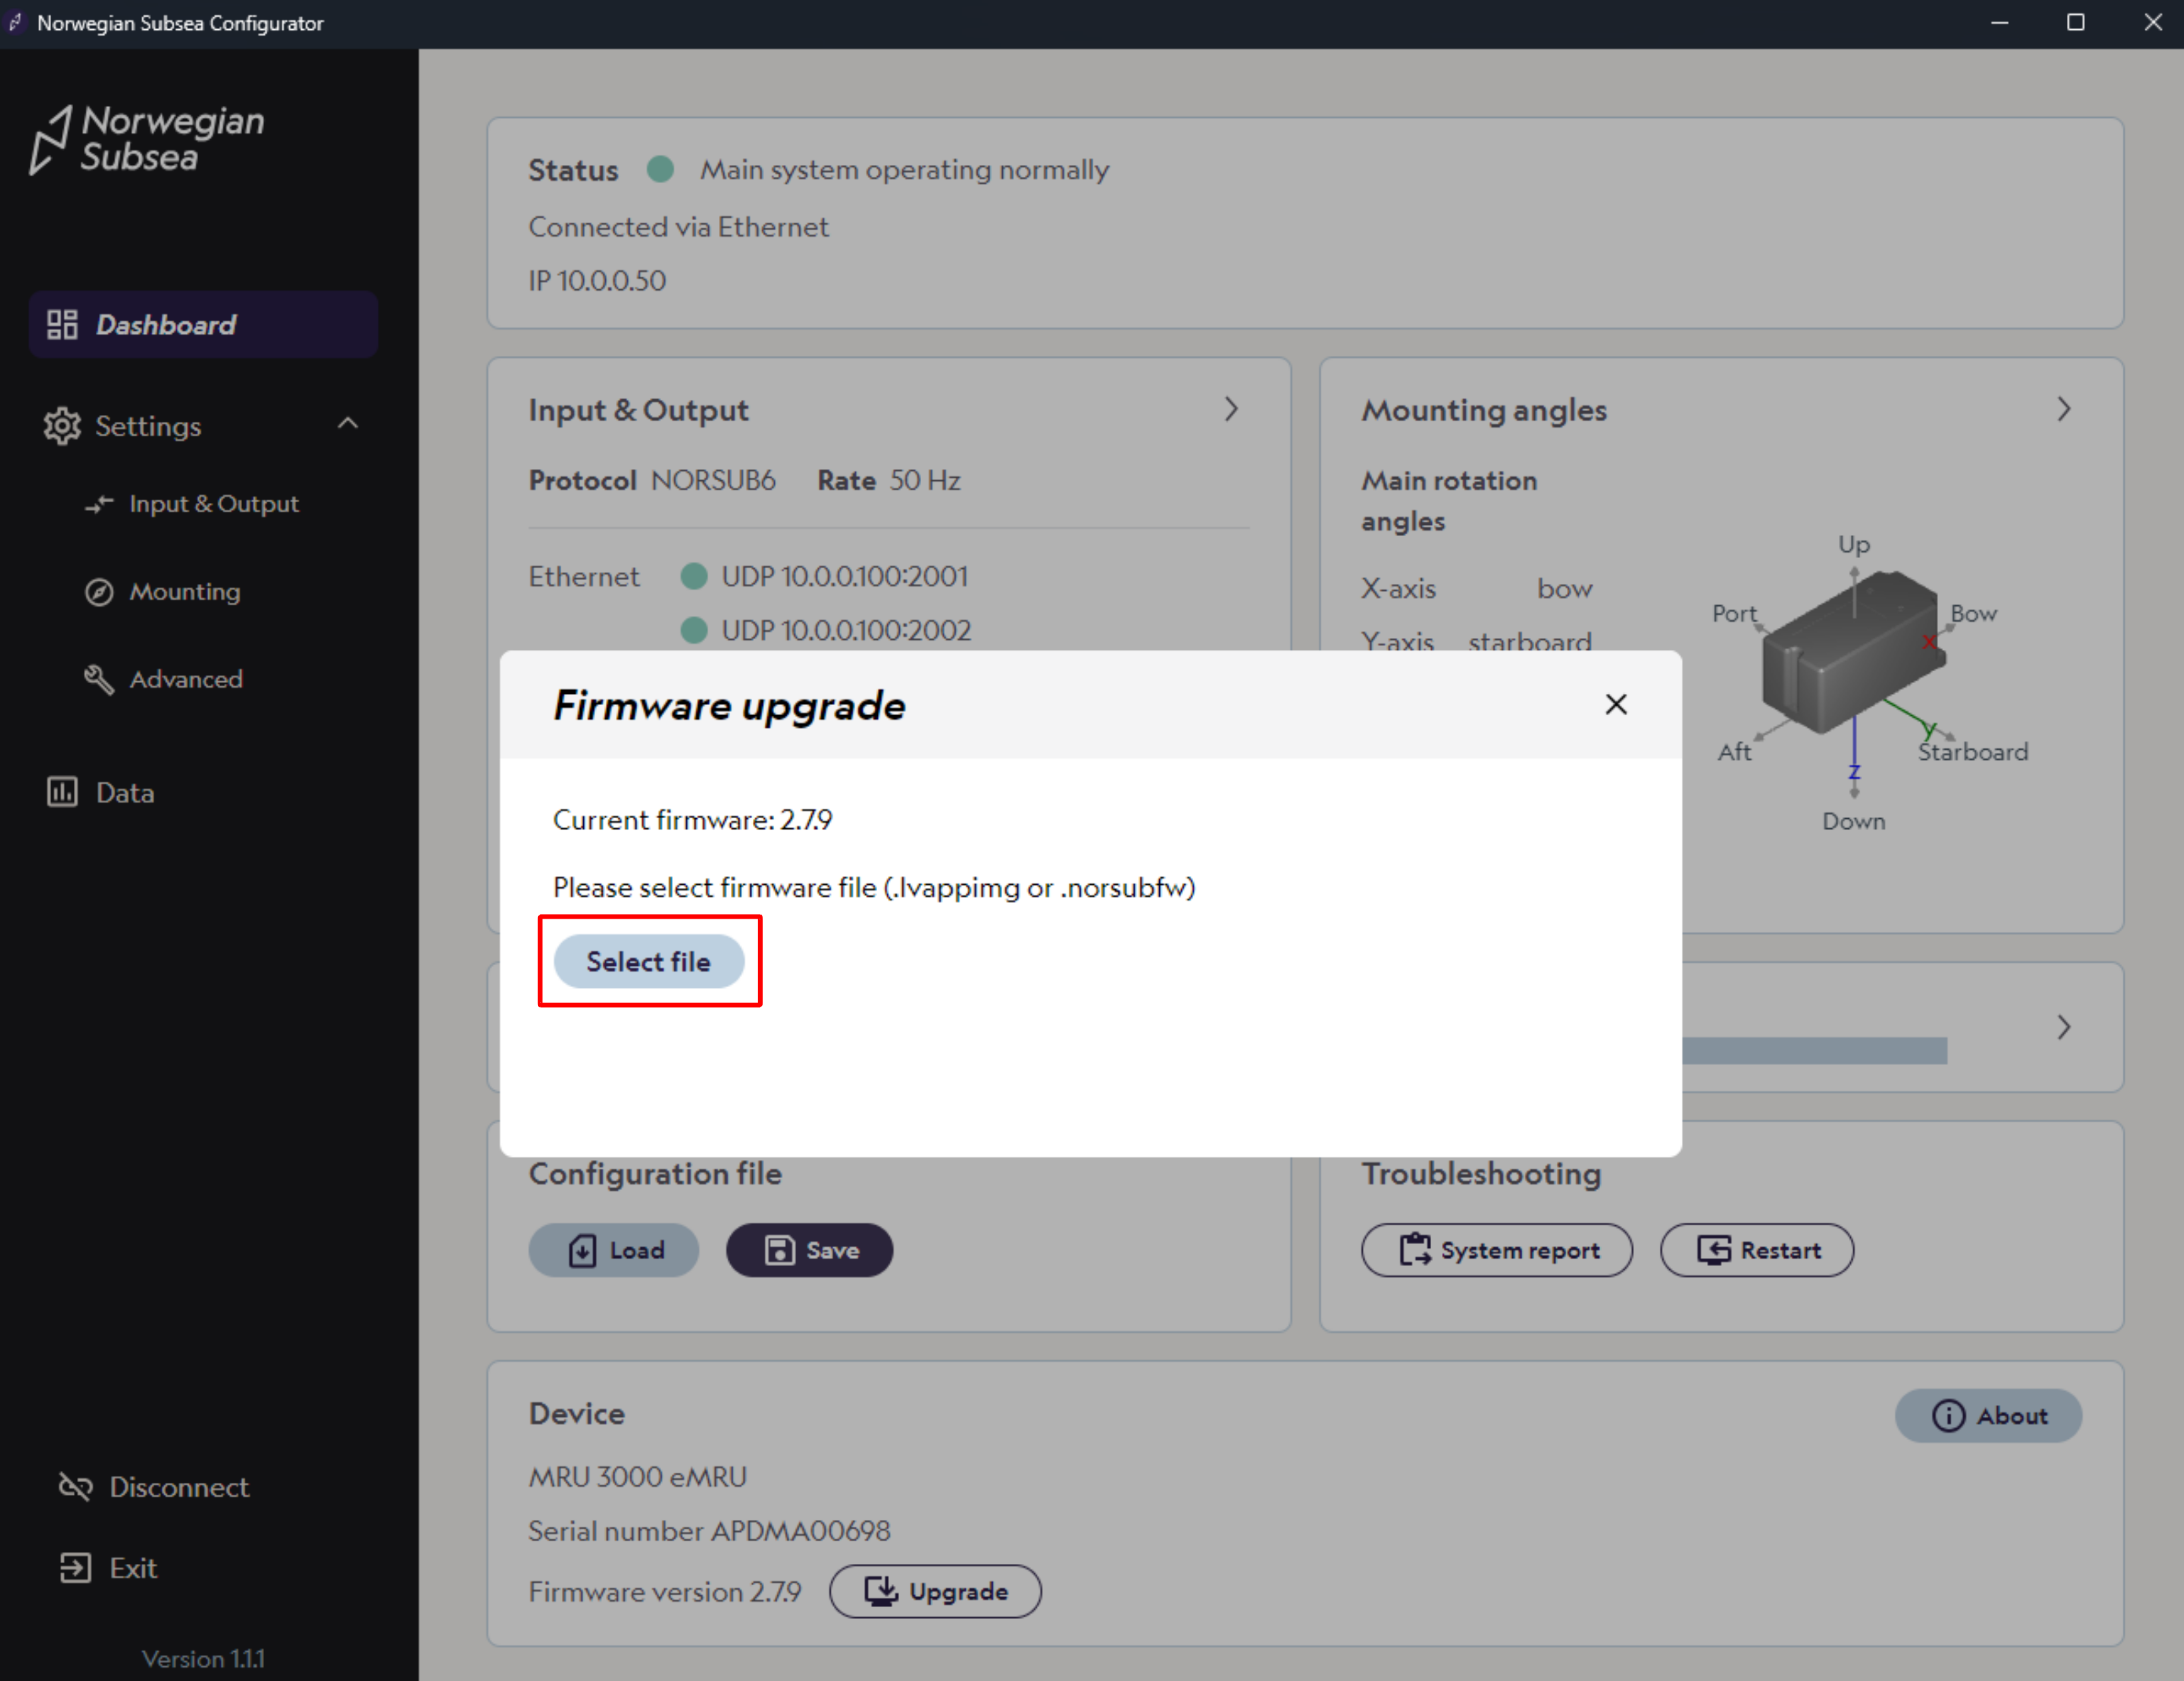Click the Exit icon in sidebar
2184x1681 pixels.
click(x=75, y=1568)
